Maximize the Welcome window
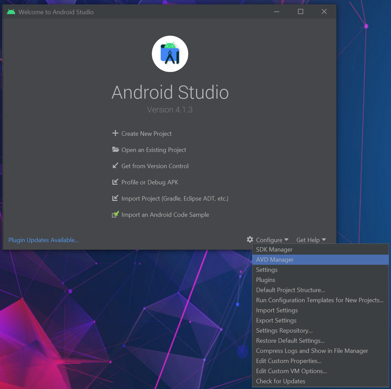 [300, 12]
